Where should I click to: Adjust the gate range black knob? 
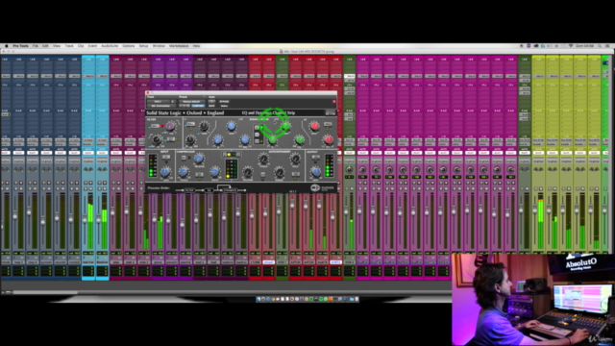click(x=280, y=172)
